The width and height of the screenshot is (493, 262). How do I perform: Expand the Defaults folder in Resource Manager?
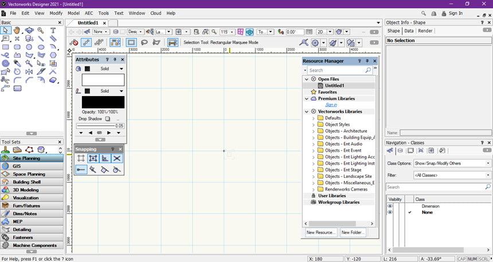(313, 118)
